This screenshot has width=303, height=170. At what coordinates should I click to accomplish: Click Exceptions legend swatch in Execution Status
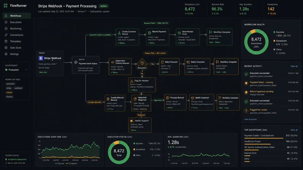[x=134, y=149]
